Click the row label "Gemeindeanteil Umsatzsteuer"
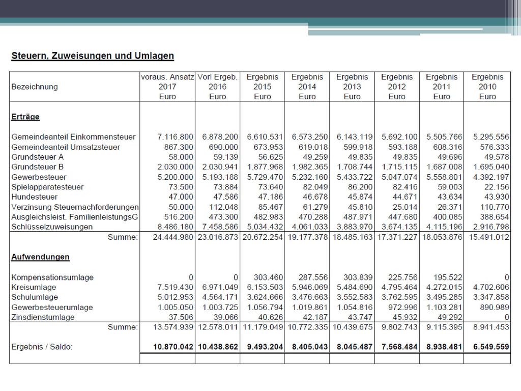Screen dimensions: 521x391 coord(66,147)
